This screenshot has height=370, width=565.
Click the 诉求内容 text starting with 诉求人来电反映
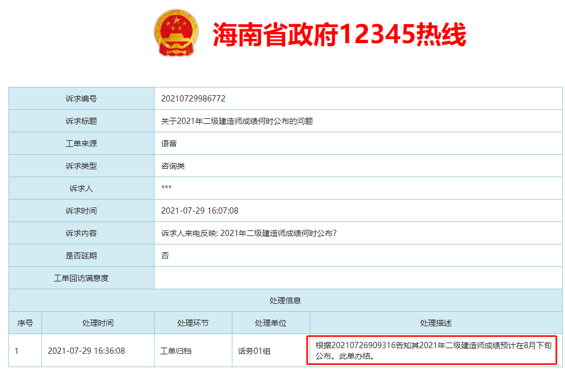(x=249, y=233)
